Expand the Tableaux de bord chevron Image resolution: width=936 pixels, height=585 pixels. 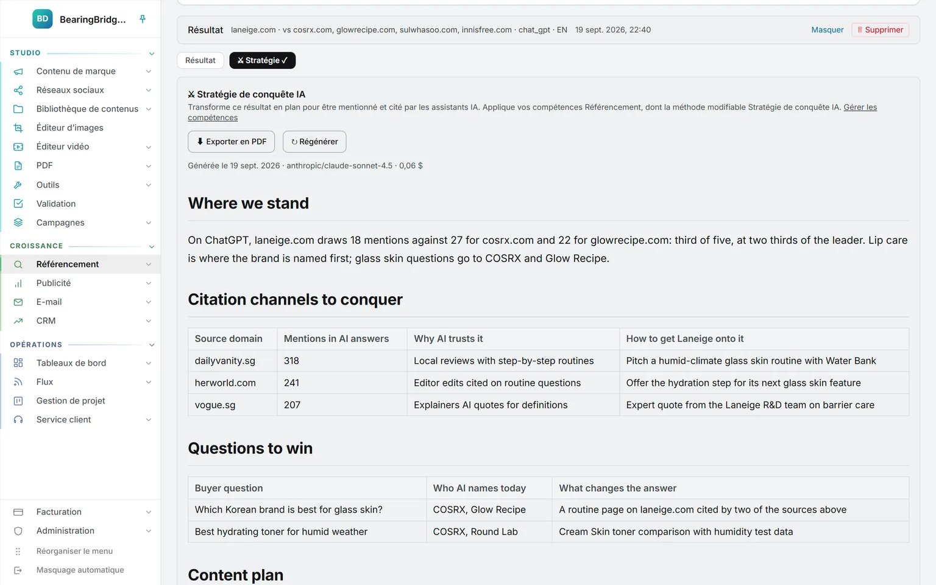149,363
